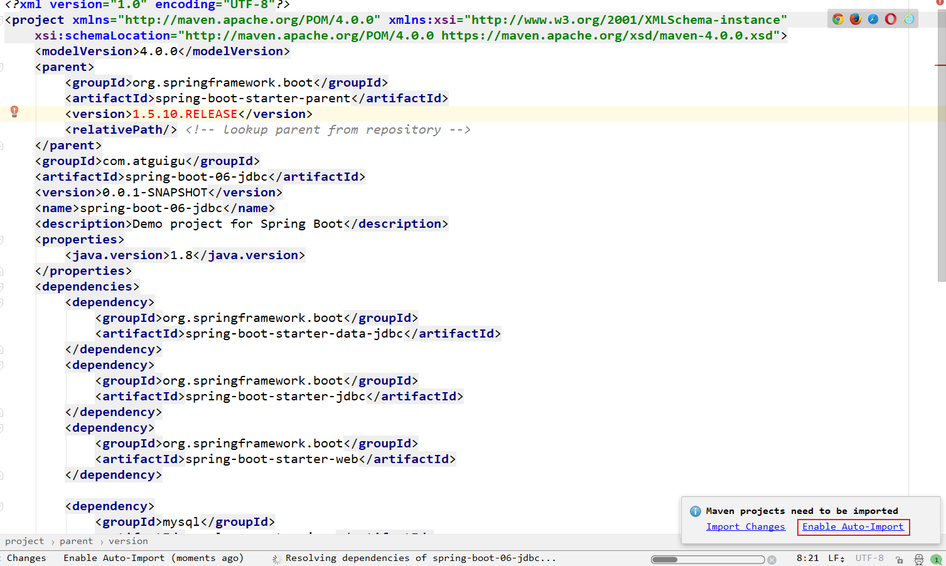Click 'Maven projects need to be imported' title
This screenshot has height=566, width=946.
point(802,511)
